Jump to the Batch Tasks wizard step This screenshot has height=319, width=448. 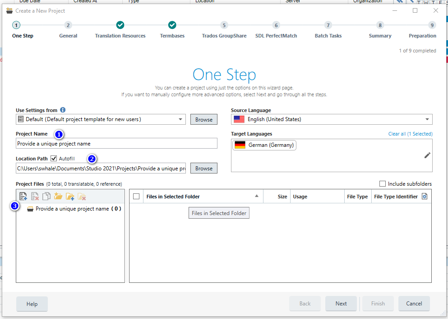point(328,25)
